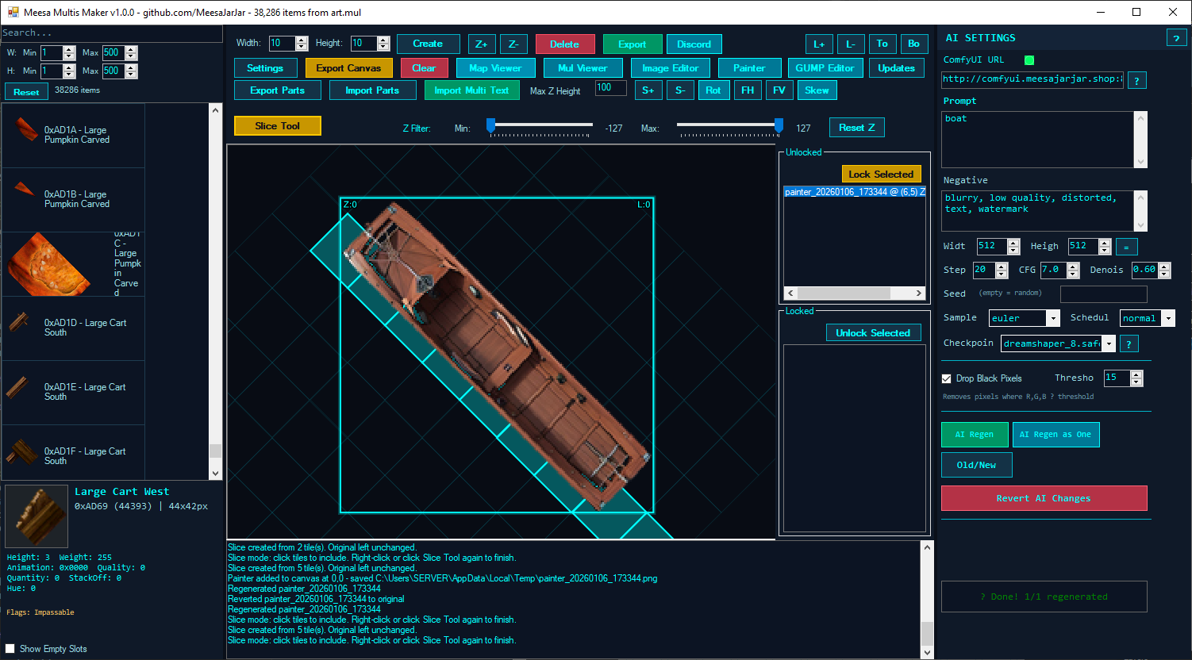Increase the Threshold stepper value
The height and width of the screenshot is (660, 1192).
click(x=1136, y=374)
